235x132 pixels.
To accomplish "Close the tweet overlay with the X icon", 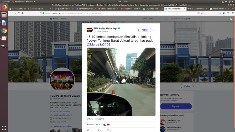I will tap(231, 19).
